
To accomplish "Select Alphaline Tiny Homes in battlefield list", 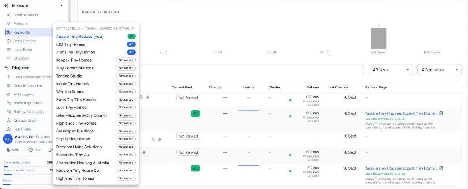I will point(76,52).
